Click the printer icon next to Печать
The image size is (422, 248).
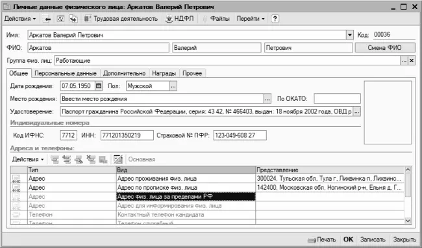pos(312,240)
